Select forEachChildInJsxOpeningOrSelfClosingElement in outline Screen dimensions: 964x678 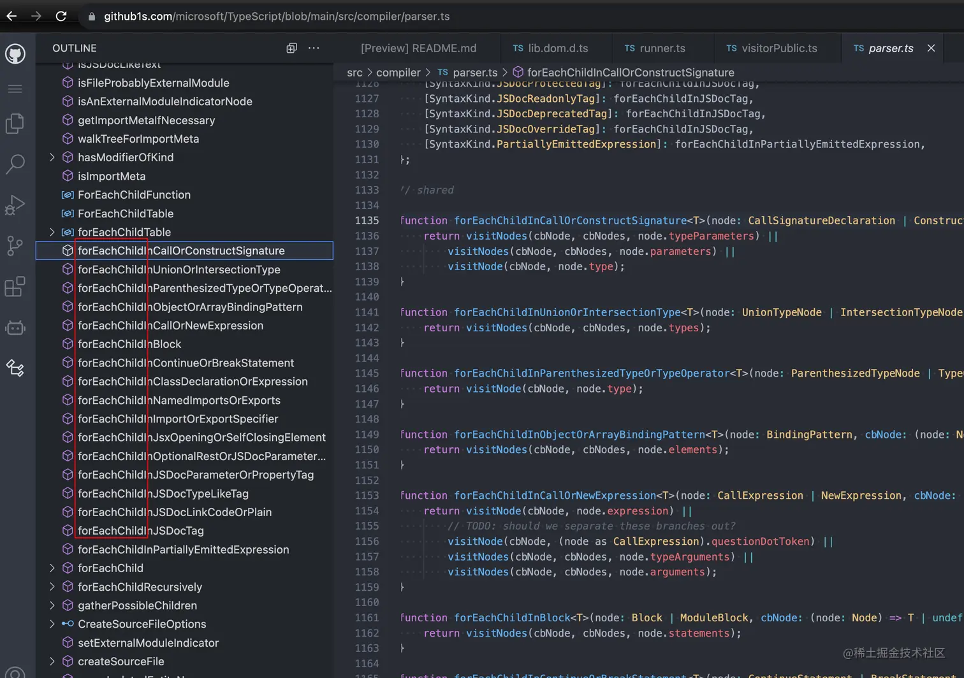(x=184, y=437)
